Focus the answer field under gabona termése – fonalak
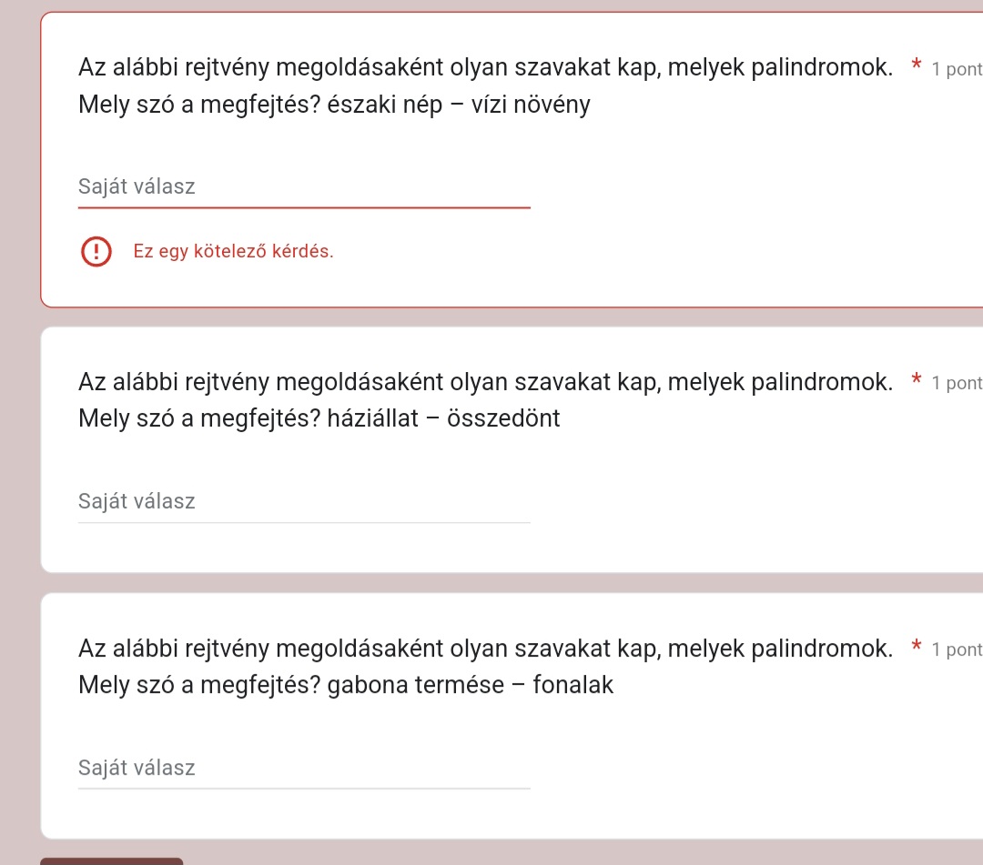The height and width of the screenshot is (865, 983). [304, 768]
